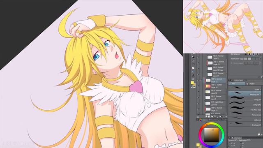
Task: Select the Brush pen sub tool
Action: tap(245, 124)
